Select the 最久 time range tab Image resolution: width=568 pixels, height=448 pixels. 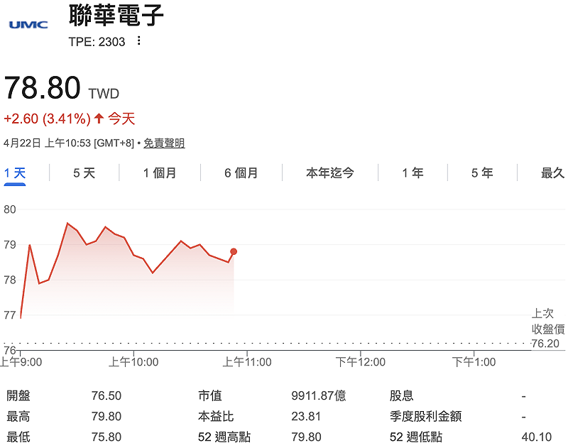coord(550,173)
